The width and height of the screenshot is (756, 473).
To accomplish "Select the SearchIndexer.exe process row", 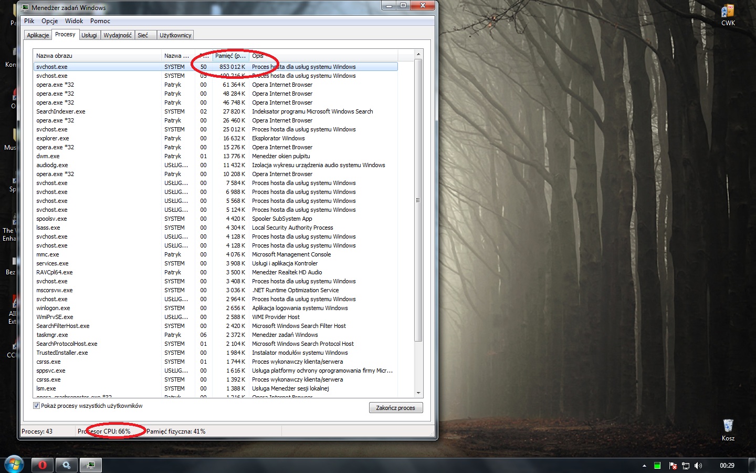I will point(215,111).
